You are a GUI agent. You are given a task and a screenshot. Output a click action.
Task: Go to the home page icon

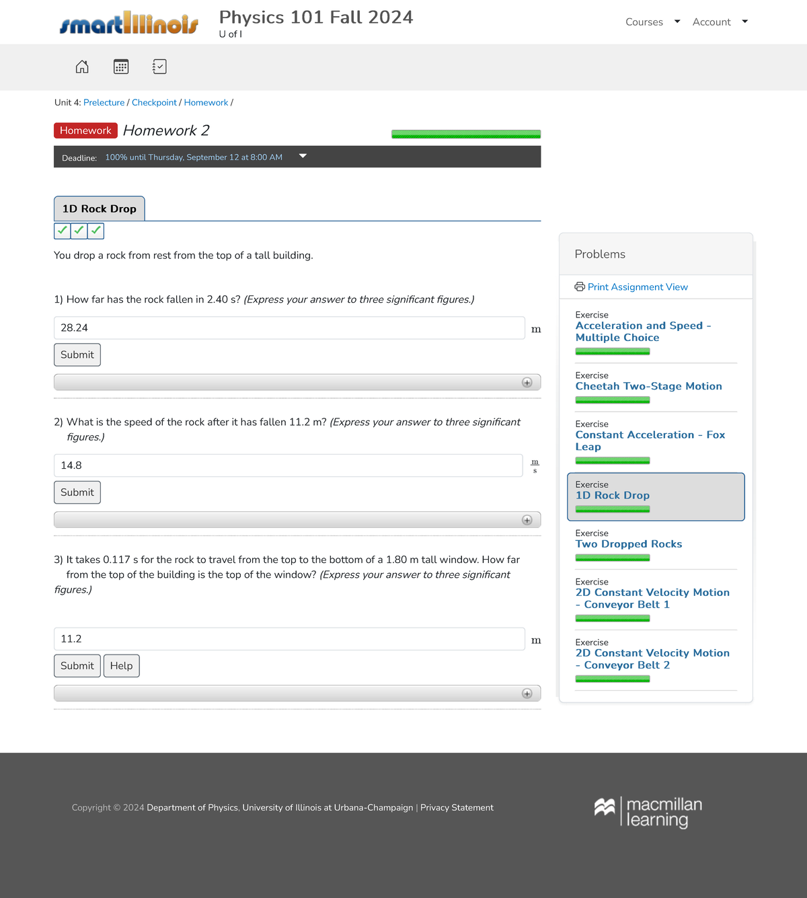point(82,67)
